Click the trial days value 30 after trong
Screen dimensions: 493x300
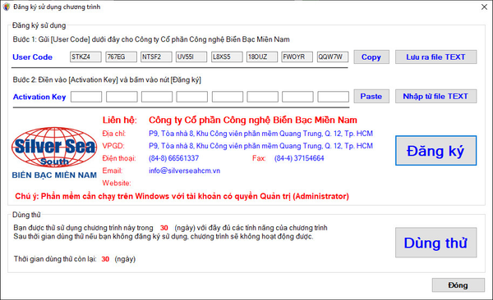(164, 228)
